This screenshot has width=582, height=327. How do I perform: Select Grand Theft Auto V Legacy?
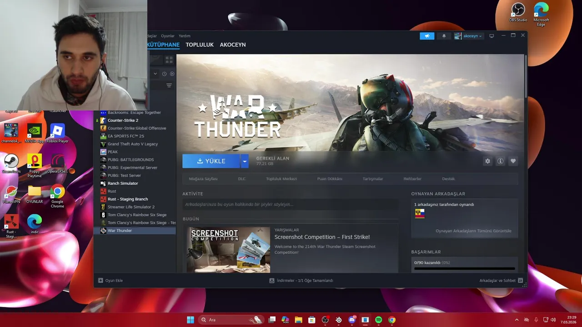click(135, 144)
